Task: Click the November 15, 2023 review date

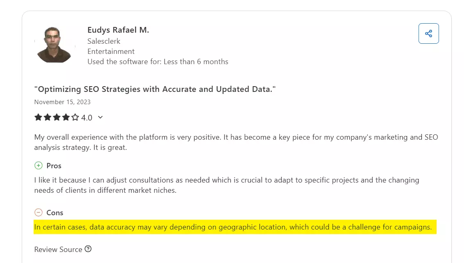Action: click(x=62, y=102)
